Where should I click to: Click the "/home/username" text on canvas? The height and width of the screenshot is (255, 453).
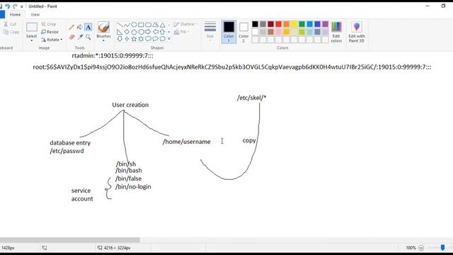[x=187, y=142]
